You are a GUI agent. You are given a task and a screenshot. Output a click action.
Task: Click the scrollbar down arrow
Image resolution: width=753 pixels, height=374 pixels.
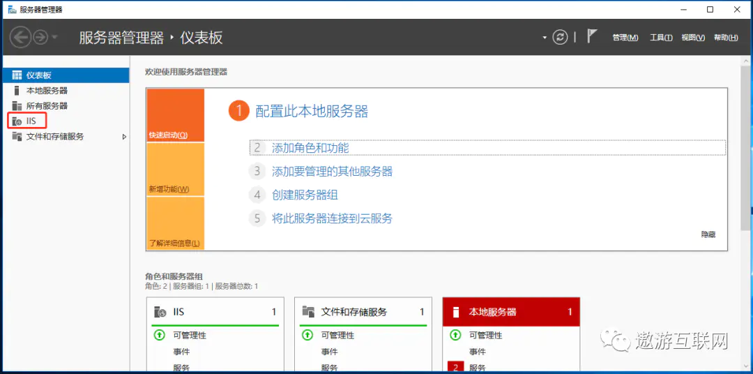point(745,366)
